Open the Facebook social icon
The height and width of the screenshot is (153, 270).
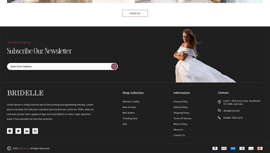(10, 131)
